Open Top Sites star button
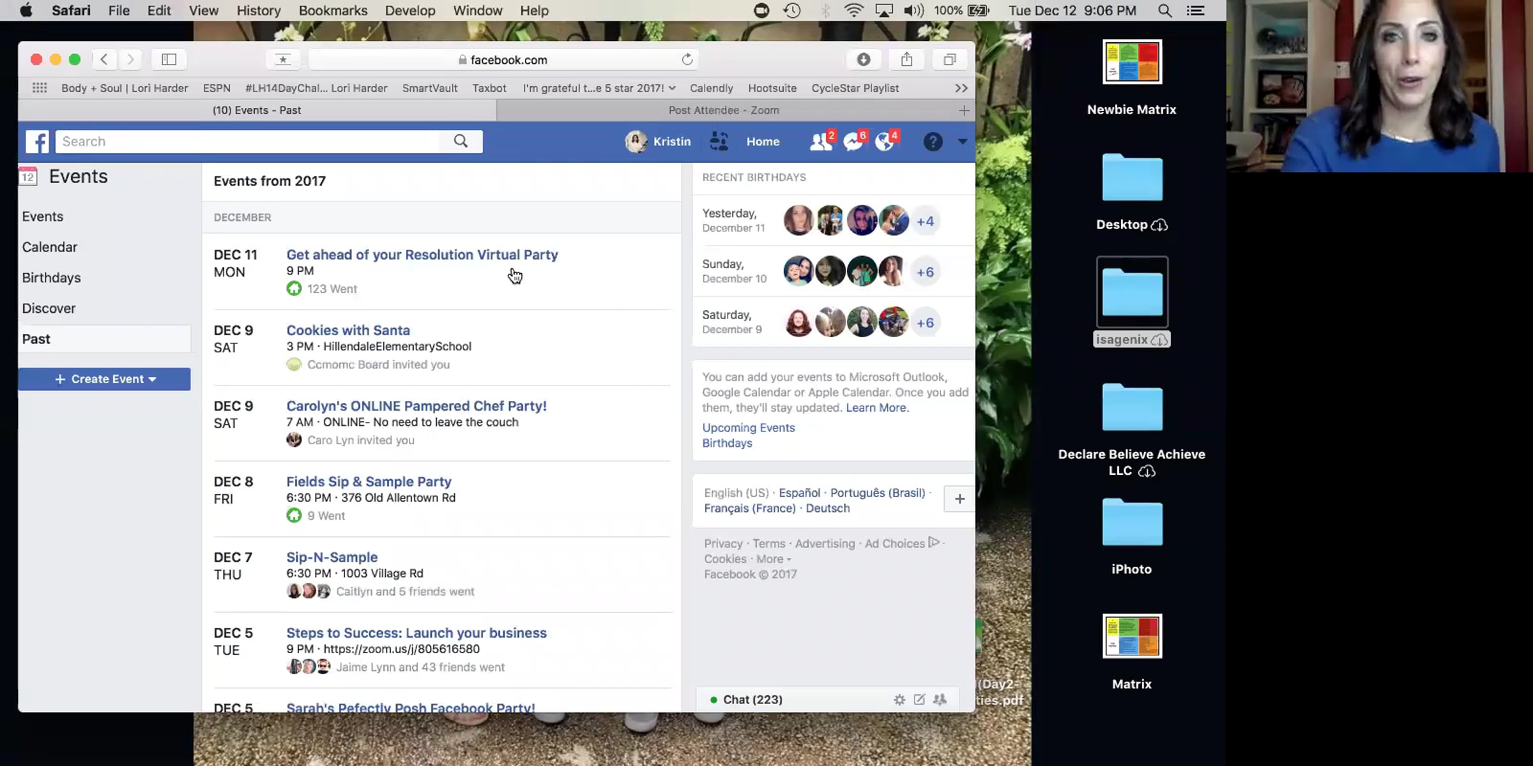 pos(283,59)
